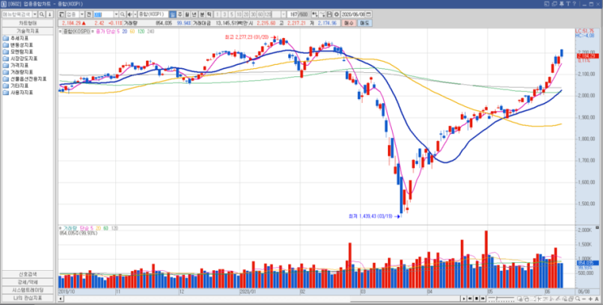Select the 분 minute period button
Image resolution: width=603 pixels, height=305 pixels.
click(x=202, y=15)
